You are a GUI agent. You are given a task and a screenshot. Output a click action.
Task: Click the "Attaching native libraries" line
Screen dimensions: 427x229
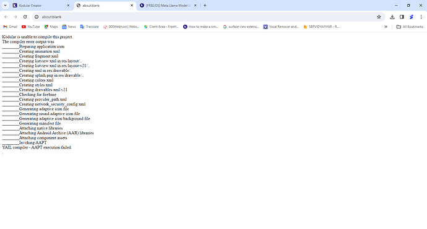point(41,128)
